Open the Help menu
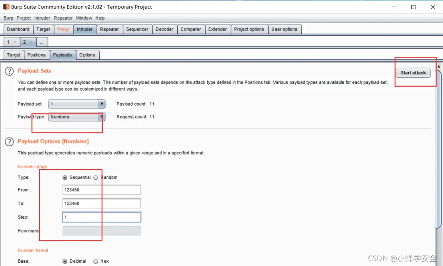 (100, 18)
